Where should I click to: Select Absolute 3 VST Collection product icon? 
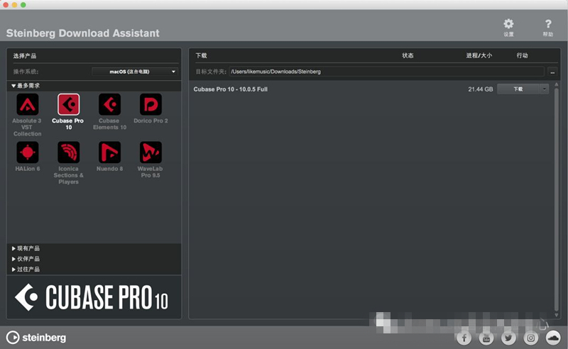coord(28,104)
